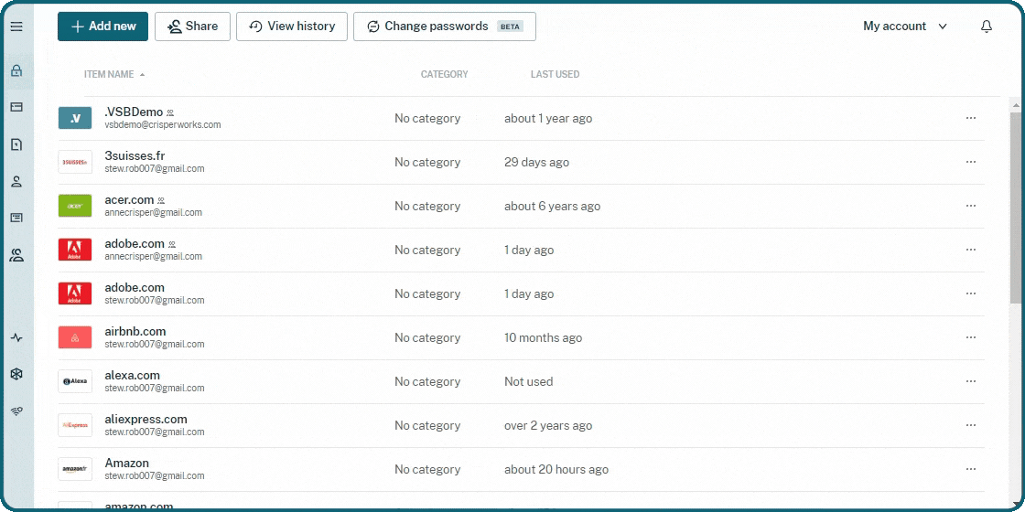Click Change passwords beta button

click(x=444, y=27)
